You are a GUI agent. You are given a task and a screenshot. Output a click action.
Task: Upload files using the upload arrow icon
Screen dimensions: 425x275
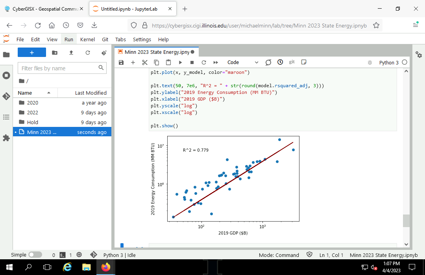coord(71,53)
